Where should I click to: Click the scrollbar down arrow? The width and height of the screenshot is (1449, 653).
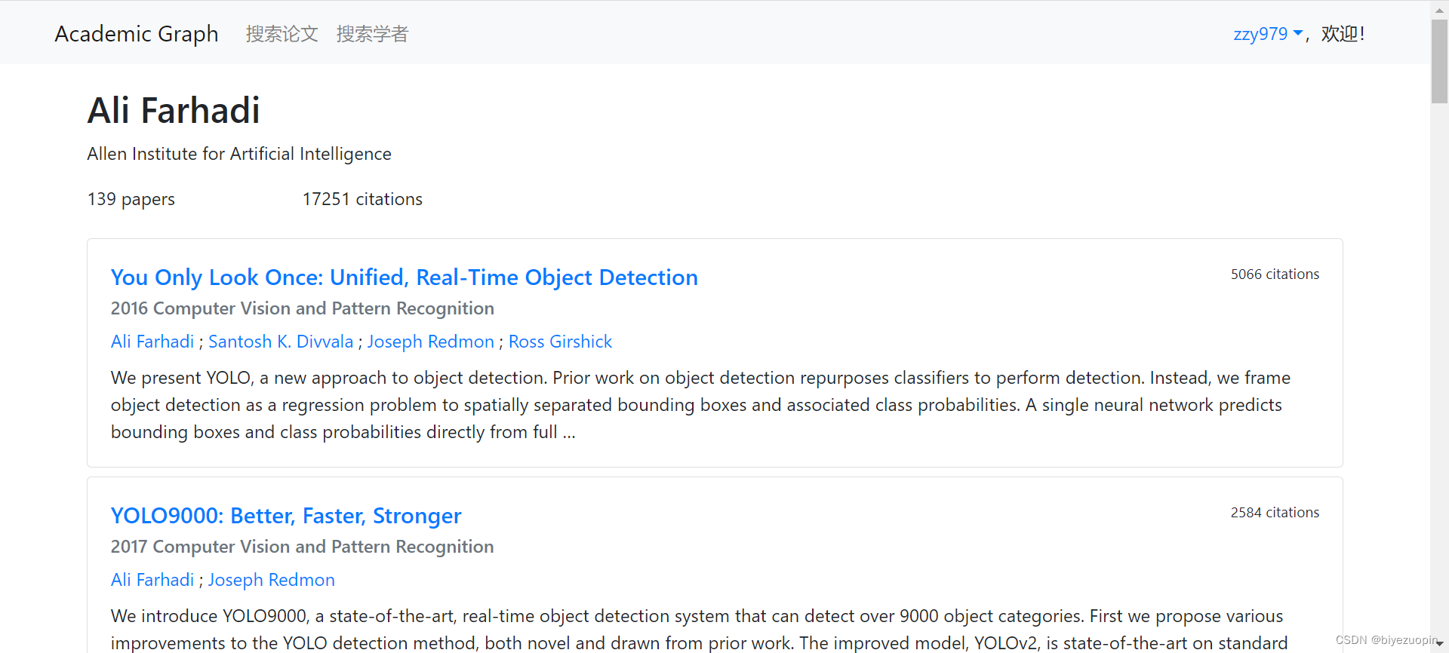coord(1439,644)
